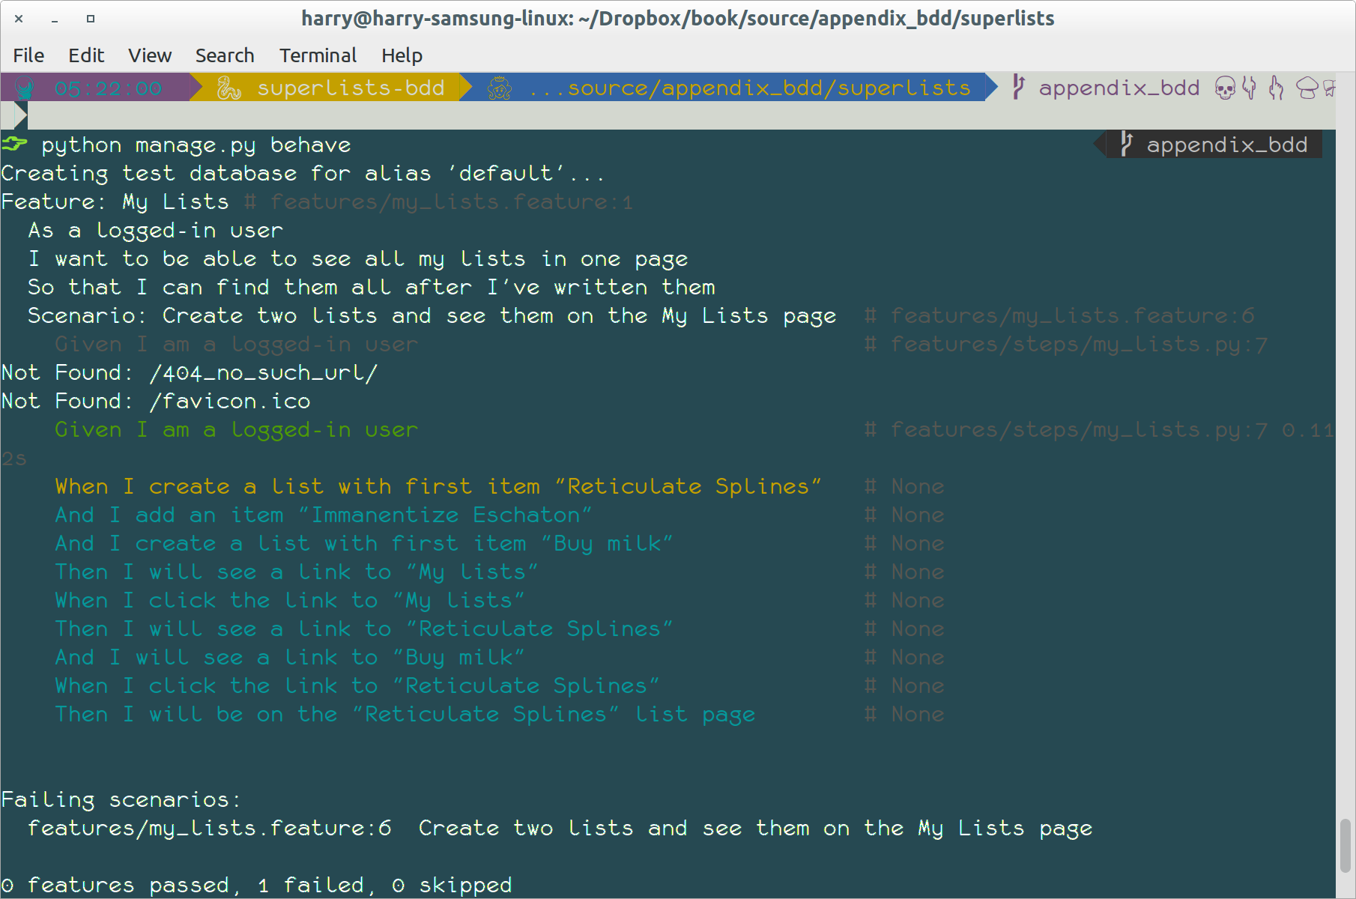Click the 'python manage.py behave' command

tap(196, 145)
